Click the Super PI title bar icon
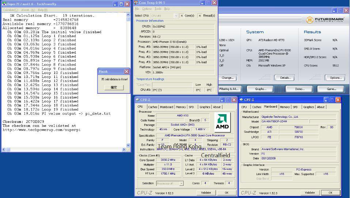The width and height of the screenshot is (350, 198). pos(4,4)
